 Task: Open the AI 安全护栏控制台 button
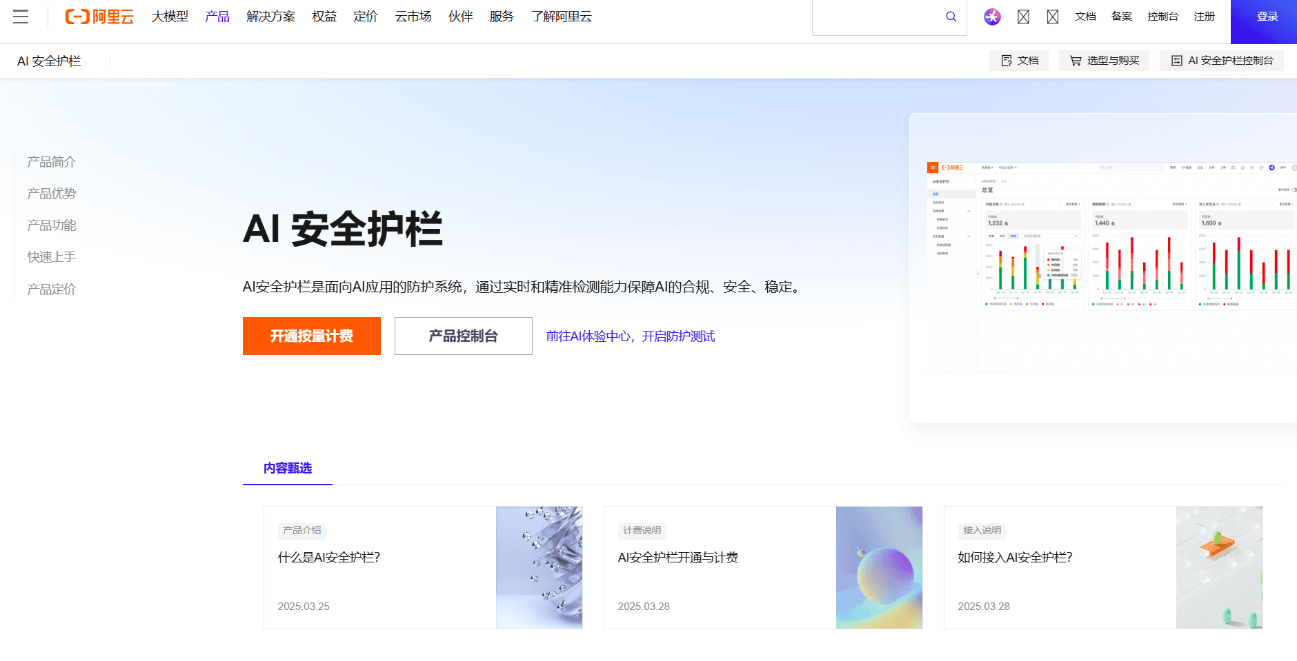pos(1222,61)
